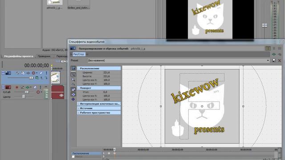Switch plug-in window to single pane layout icon
This screenshot has height=160, width=285.
tap(268, 48)
